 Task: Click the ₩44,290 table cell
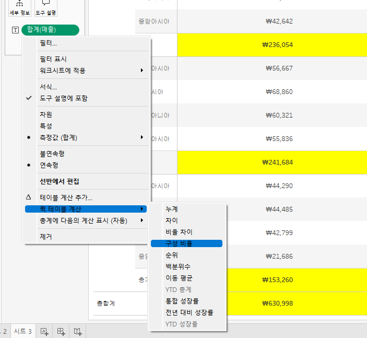pos(272,186)
